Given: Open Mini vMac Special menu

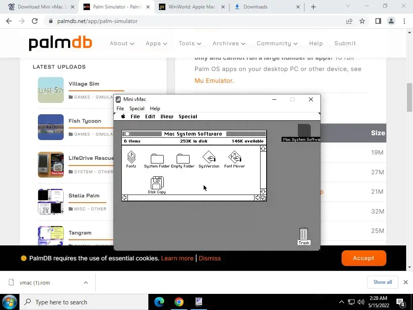Looking at the screenshot, I should click(137, 109).
